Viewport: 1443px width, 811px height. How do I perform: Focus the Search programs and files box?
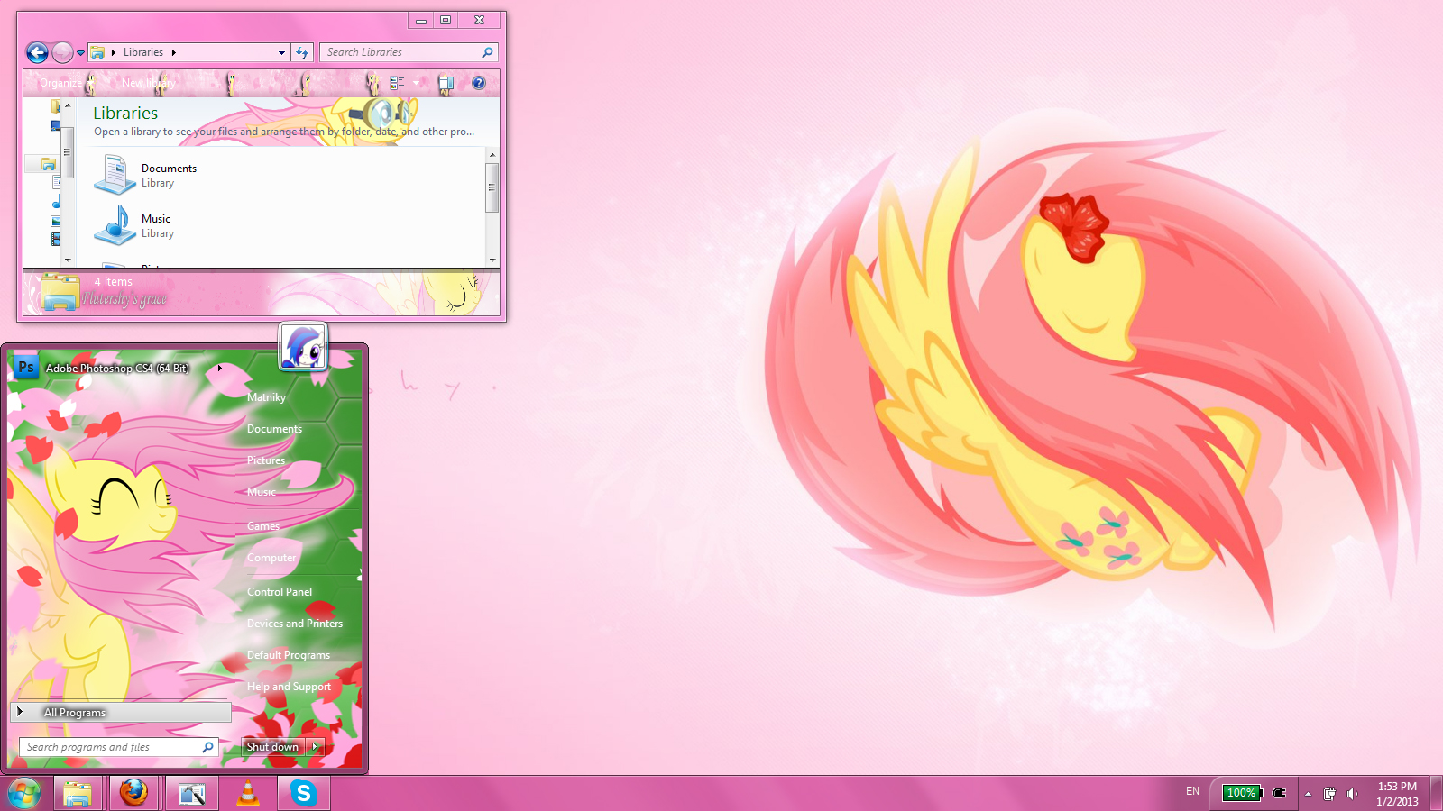(118, 747)
